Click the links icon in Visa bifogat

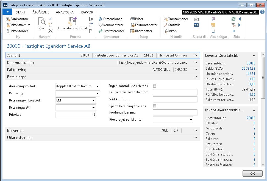(x=213, y=31)
